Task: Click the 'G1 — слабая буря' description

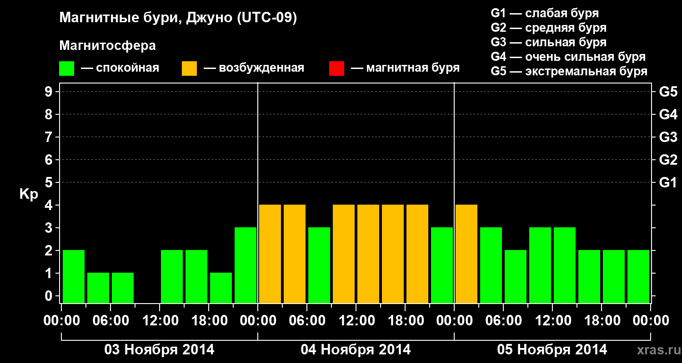Action: 545,13
